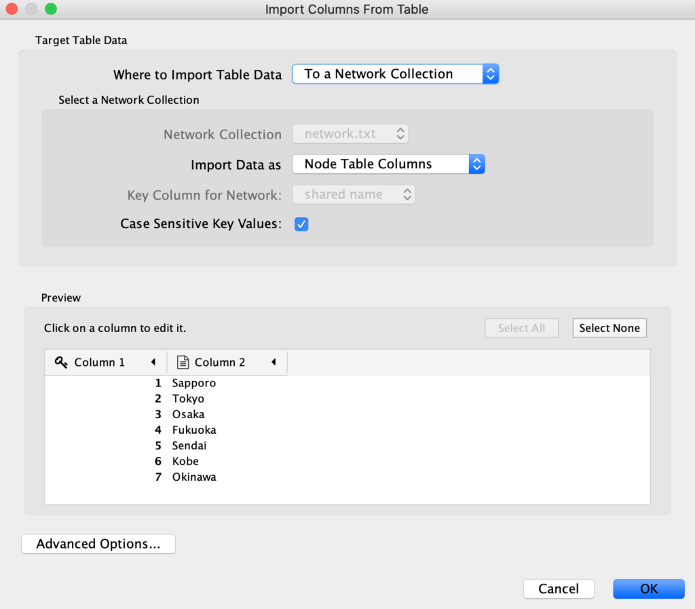Select the Column 1 header label

coord(100,362)
